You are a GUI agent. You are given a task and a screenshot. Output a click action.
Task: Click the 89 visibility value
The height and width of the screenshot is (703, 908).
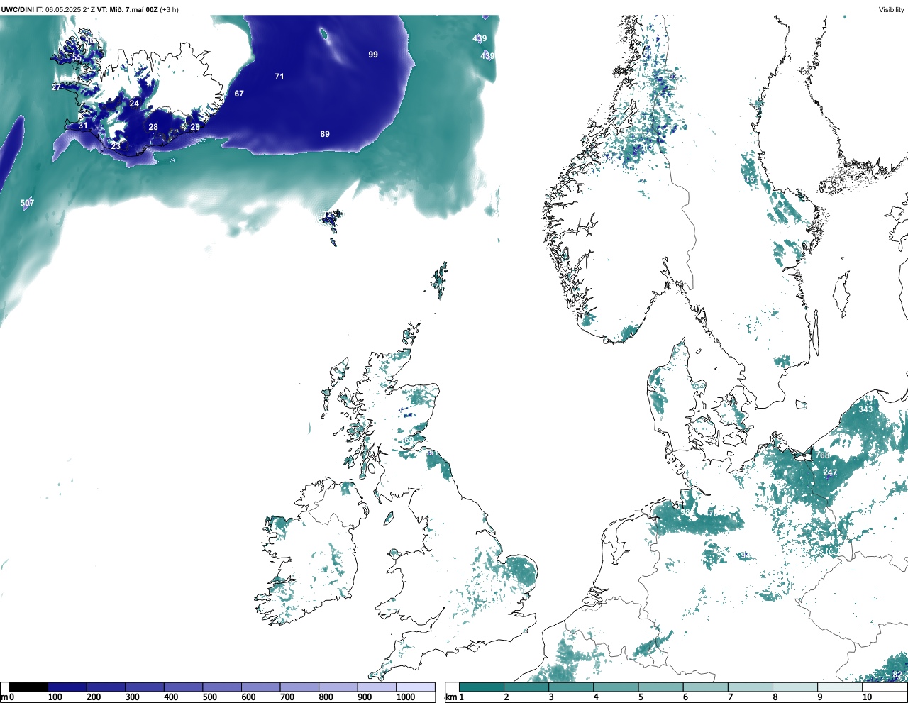tap(325, 134)
